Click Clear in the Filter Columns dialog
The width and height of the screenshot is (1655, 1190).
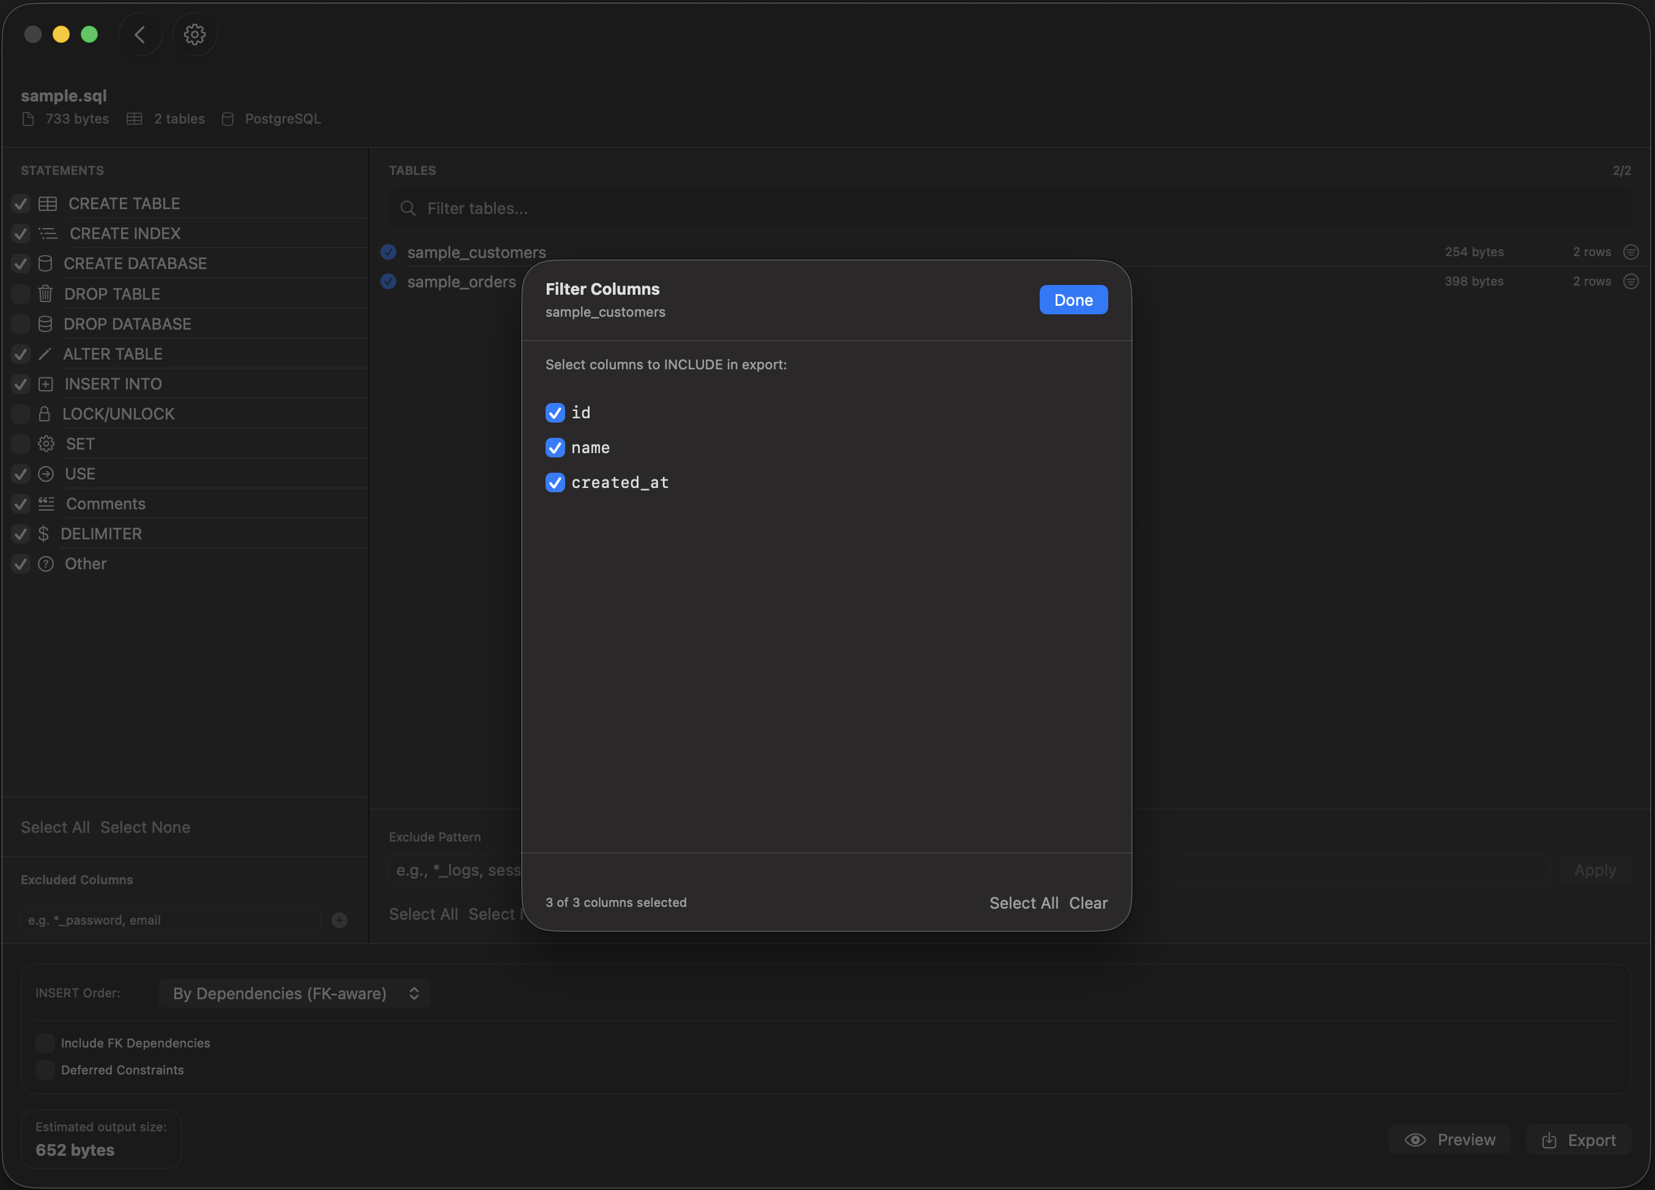click(1088, 903)
